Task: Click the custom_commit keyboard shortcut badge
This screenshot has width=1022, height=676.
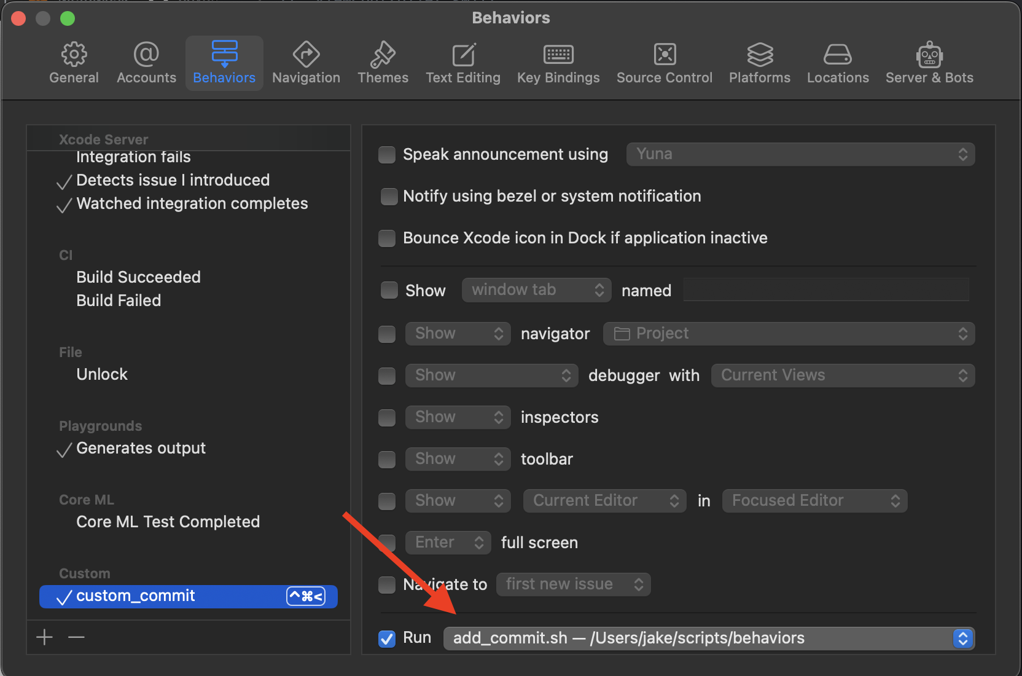Action: 306,596
